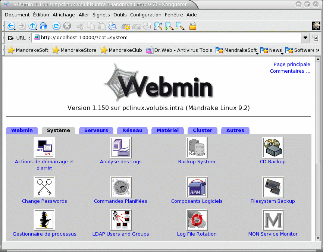Follow the Page principale link
Image resolution: width=323 pixels, height=252 pixels.
tap(292, 64)
